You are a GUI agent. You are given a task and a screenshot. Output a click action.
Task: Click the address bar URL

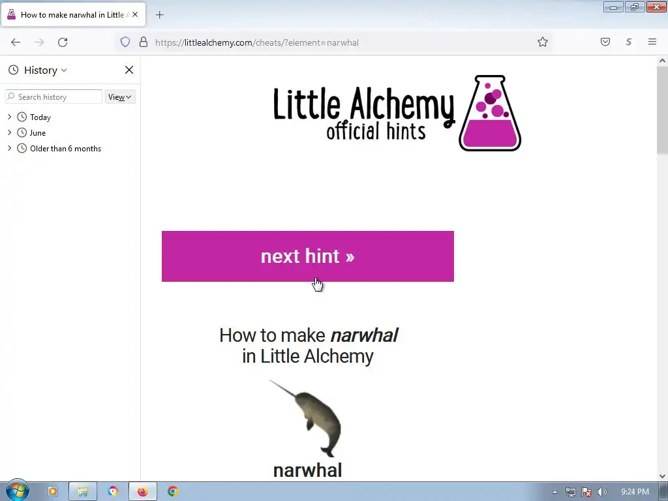point(257,42)
